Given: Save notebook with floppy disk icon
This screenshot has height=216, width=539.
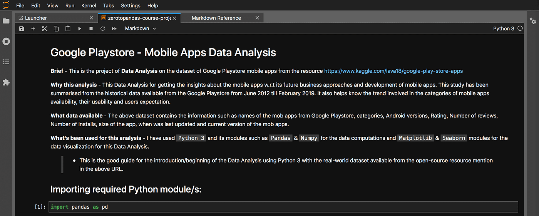Looking at the screenshot, I should [x=22, y=28].
